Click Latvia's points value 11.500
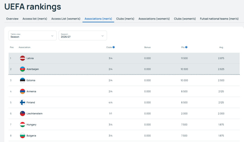 (184, 58)
